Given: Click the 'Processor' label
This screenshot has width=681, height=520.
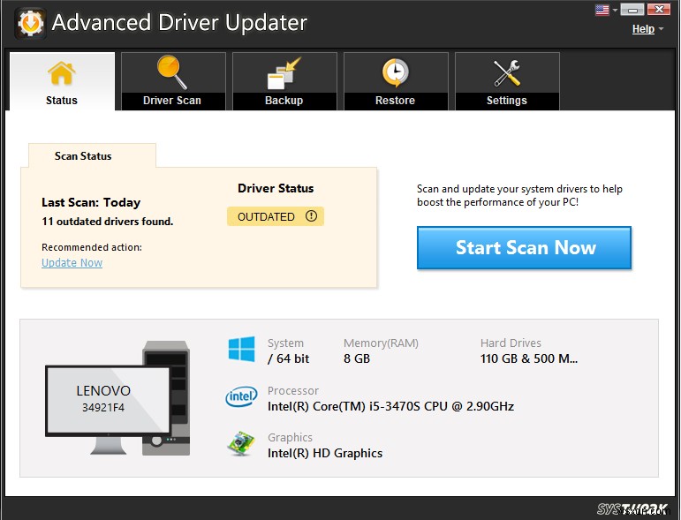Looking at the screenshot, I should coord(293,390).
